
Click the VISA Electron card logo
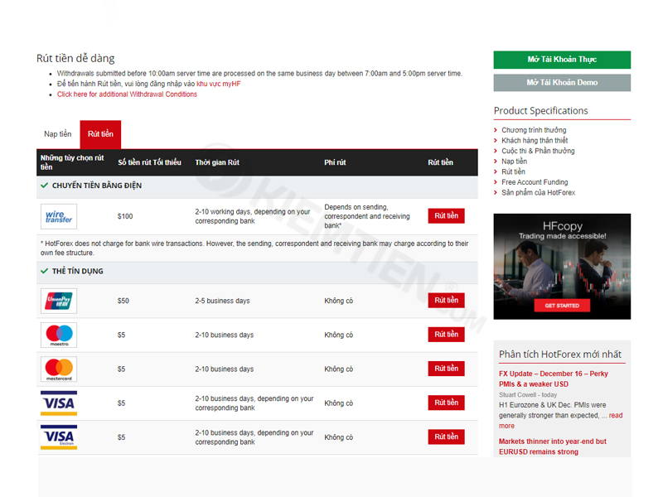(59, 437)
